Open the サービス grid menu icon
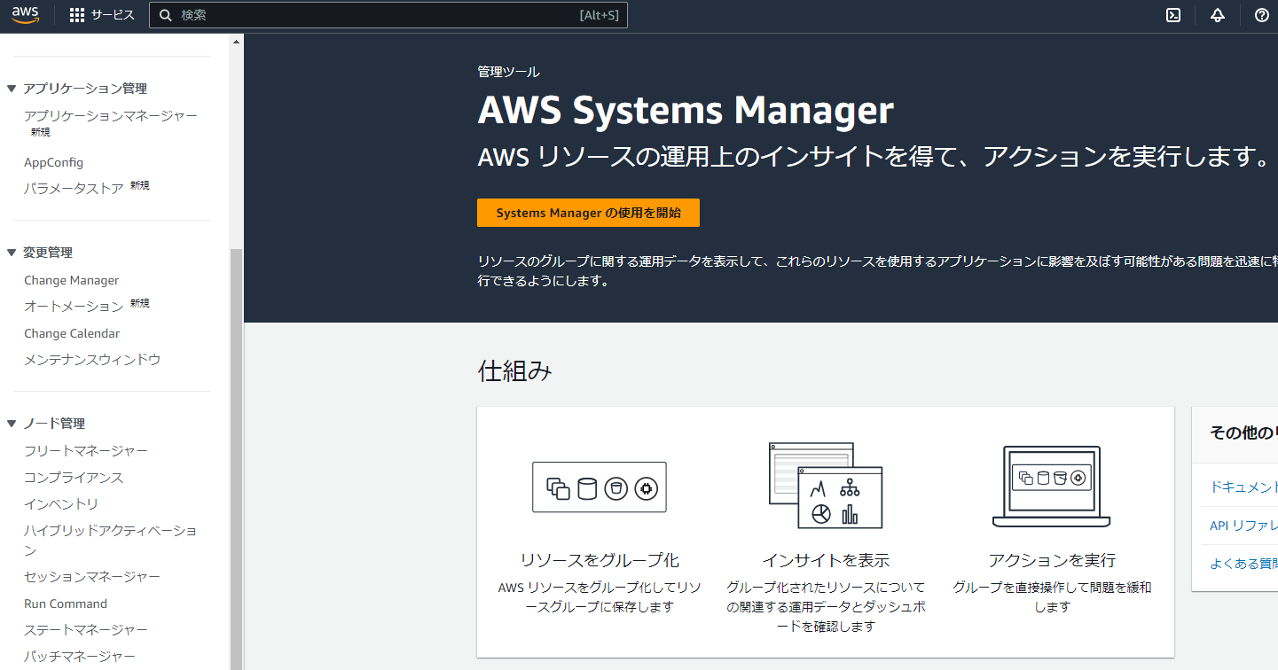Viewport: 1278px width, 670px height. click(x=77, y=15)
